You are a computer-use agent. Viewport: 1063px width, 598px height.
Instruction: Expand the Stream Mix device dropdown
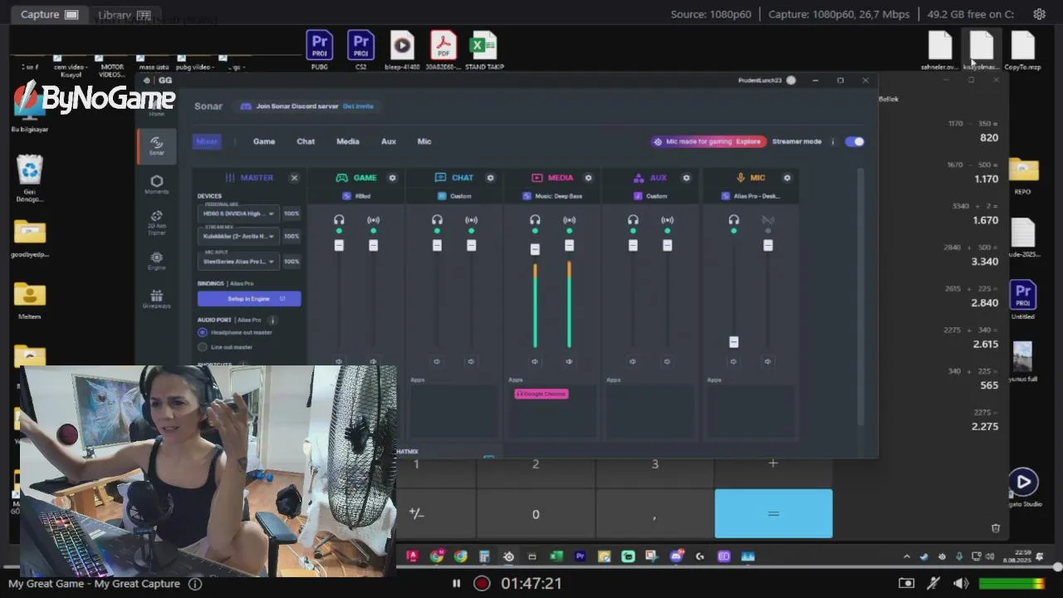tap(238, 236)
